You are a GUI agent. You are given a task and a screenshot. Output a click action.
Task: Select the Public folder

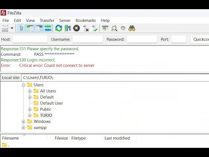(x=46, y=109)
